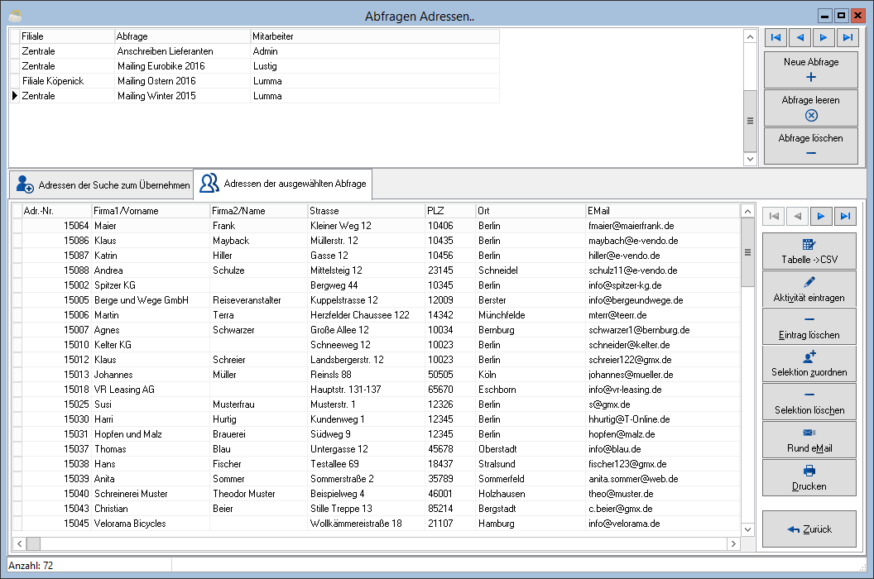Click query list vertical scroll thumb

750,121
